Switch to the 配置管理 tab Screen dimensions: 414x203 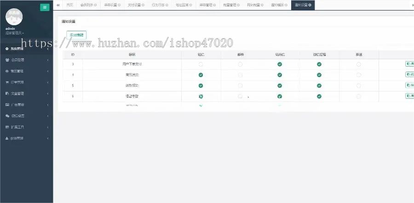[231, 5]
